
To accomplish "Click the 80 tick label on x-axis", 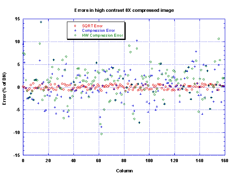I will tap(124, 161).
